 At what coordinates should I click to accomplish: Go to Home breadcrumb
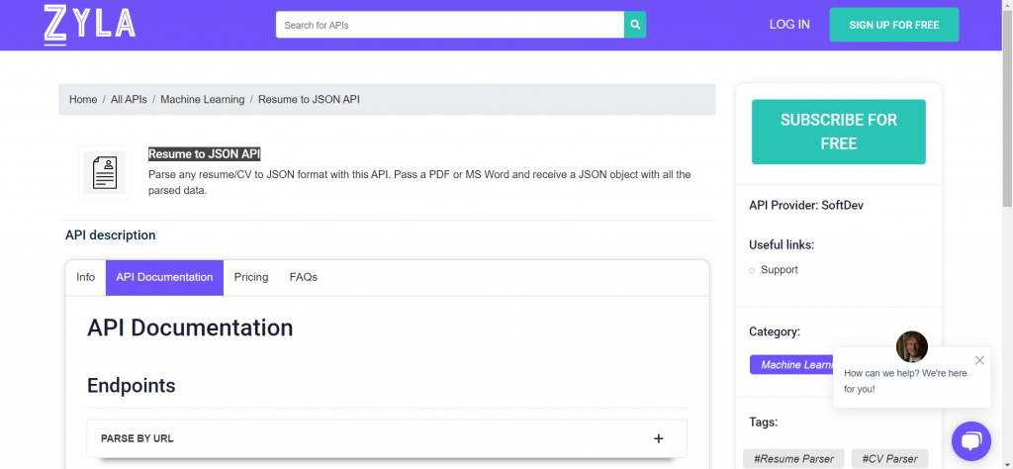(83, 100)
